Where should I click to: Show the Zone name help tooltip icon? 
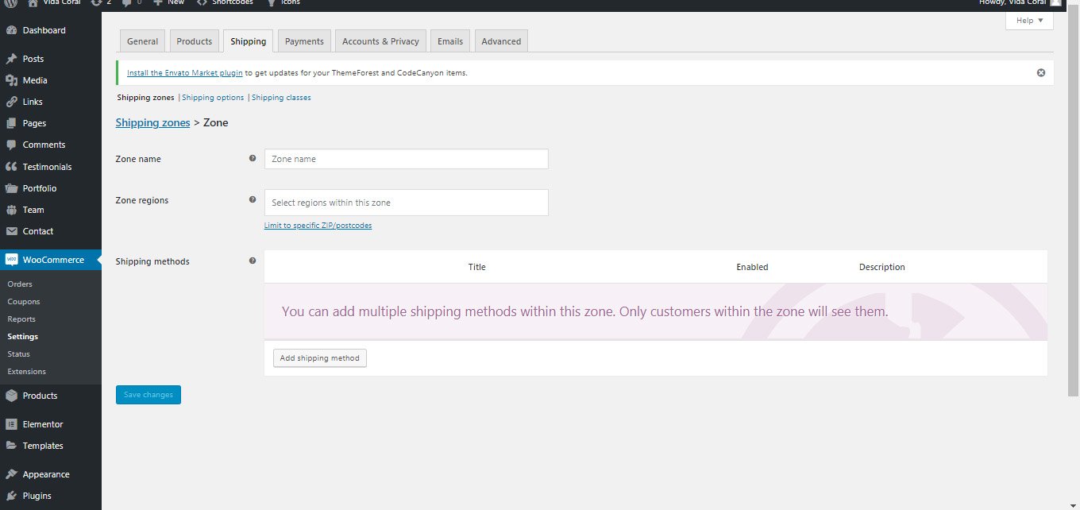coord(253,158)
